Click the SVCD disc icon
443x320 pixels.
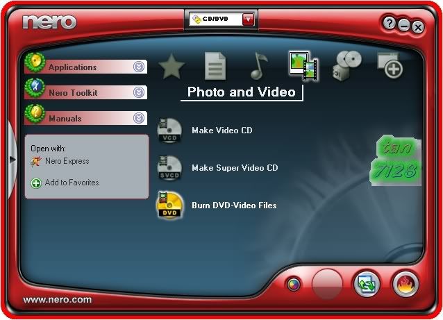pyautogui.click(x=169, y=168)
